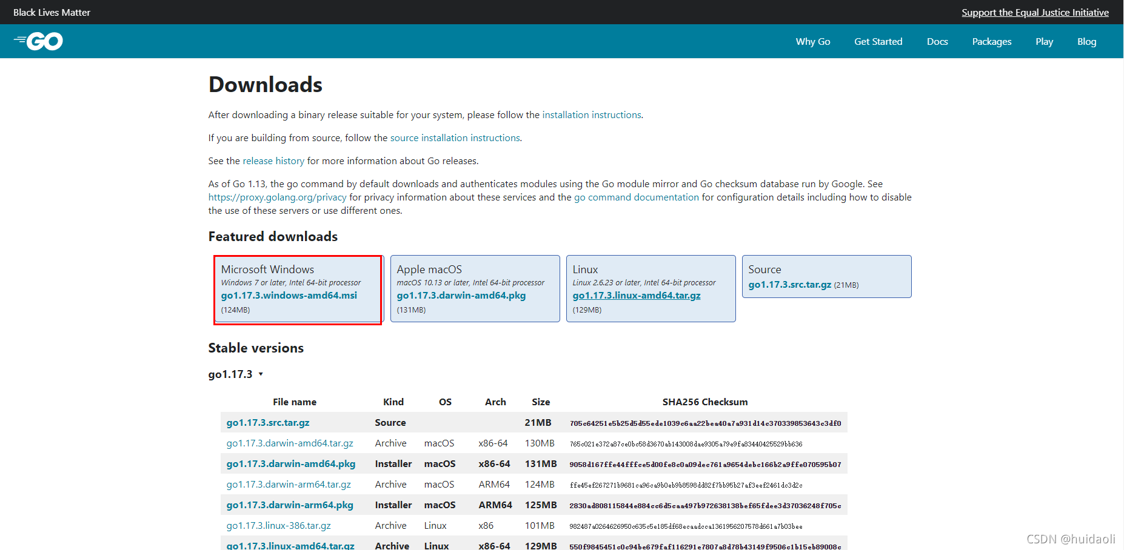The image size is (1124, 550).
Task: Click the Arch column header
Action: 495,402
